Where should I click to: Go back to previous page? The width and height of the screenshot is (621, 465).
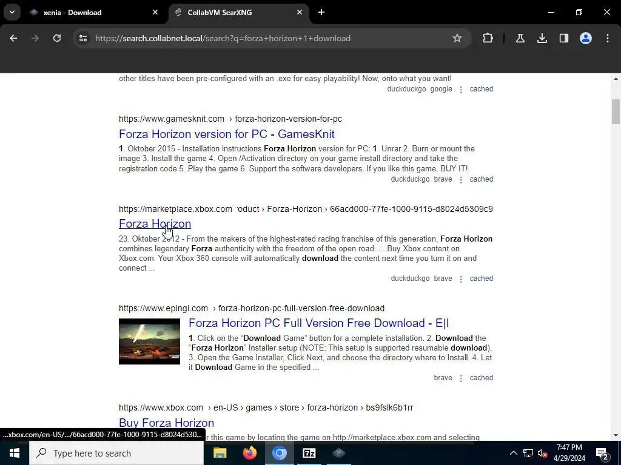pyautogui.click(x=13, y=38)
